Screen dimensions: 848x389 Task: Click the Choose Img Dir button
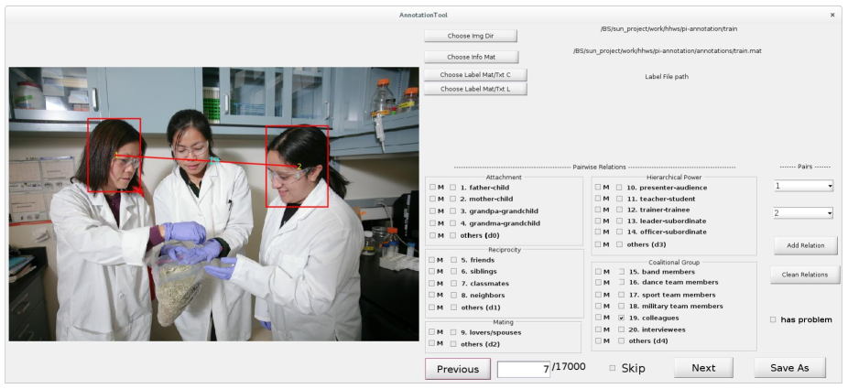(471, 36)
